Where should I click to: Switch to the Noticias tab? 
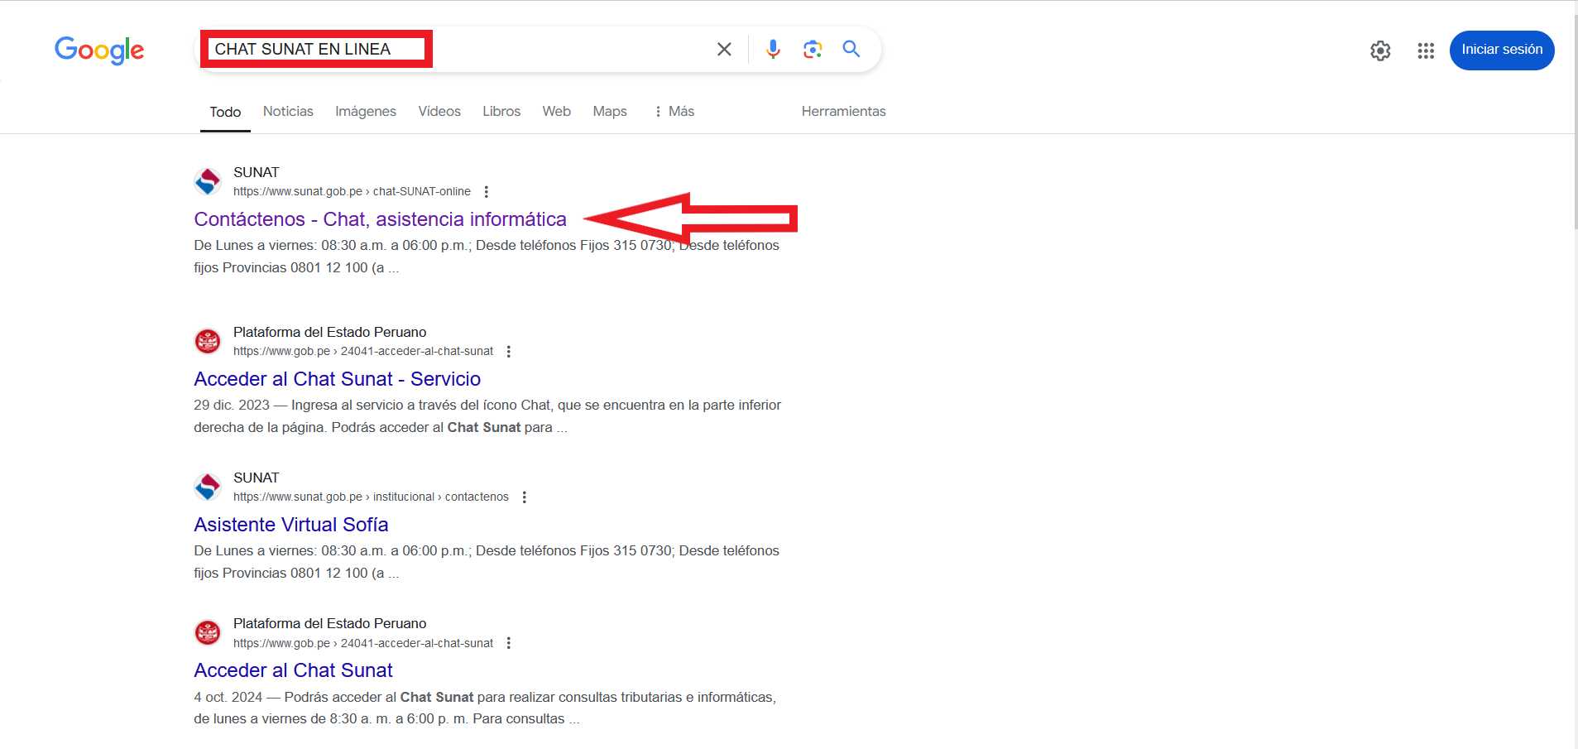(288, 111)
